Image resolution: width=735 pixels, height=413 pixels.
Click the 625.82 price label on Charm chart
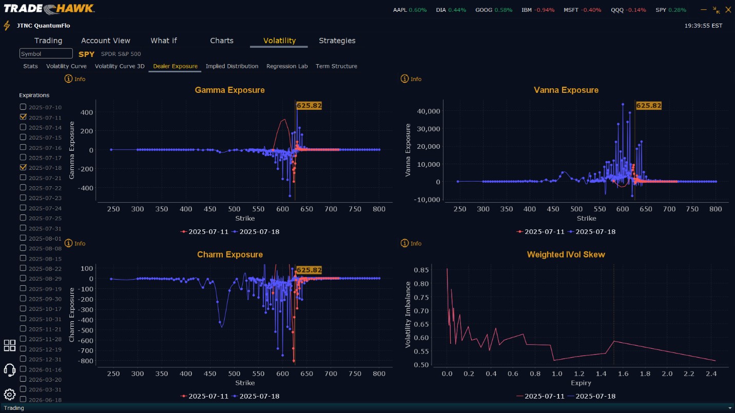point(309,270)
